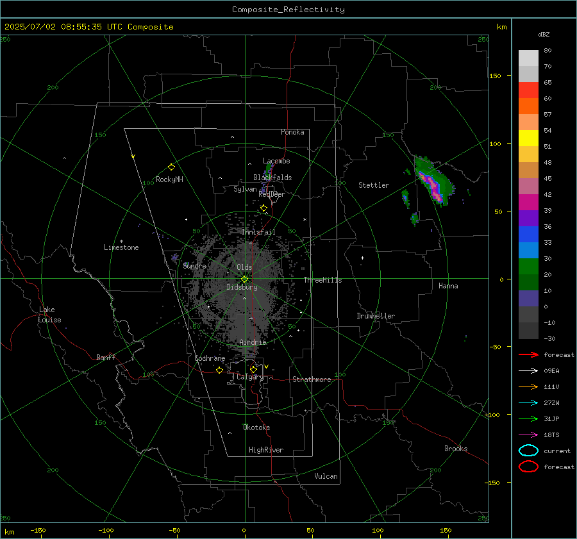
Task: Click the bright green 20-30 dBZ swatch
Action: point(528,266)
